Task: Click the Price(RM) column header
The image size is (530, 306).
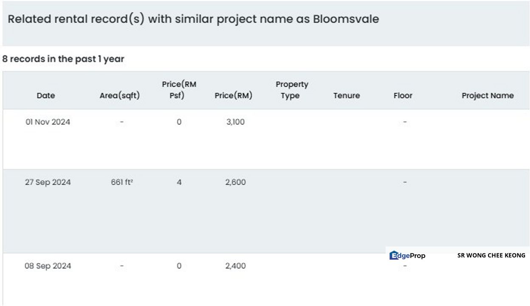Action: [234, 96]
